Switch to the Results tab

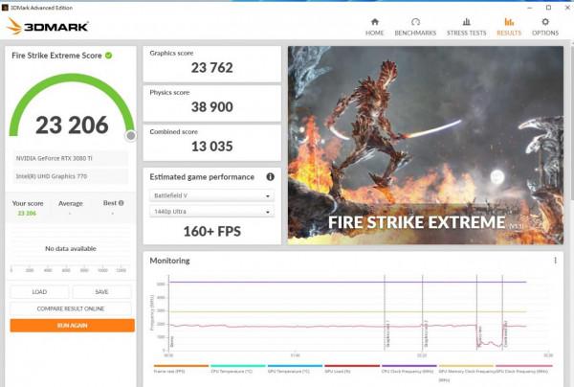click(509, 27)
